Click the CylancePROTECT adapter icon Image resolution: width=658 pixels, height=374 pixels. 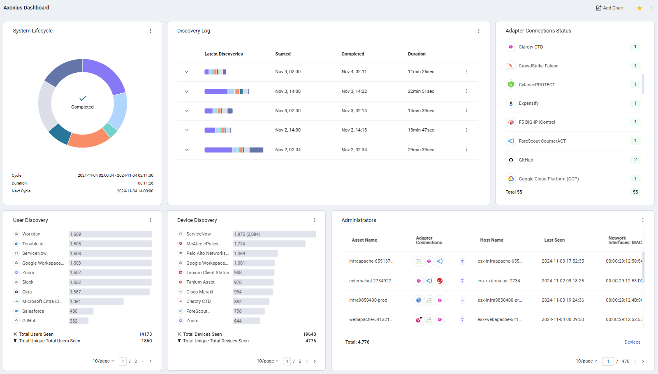point(511,85)
